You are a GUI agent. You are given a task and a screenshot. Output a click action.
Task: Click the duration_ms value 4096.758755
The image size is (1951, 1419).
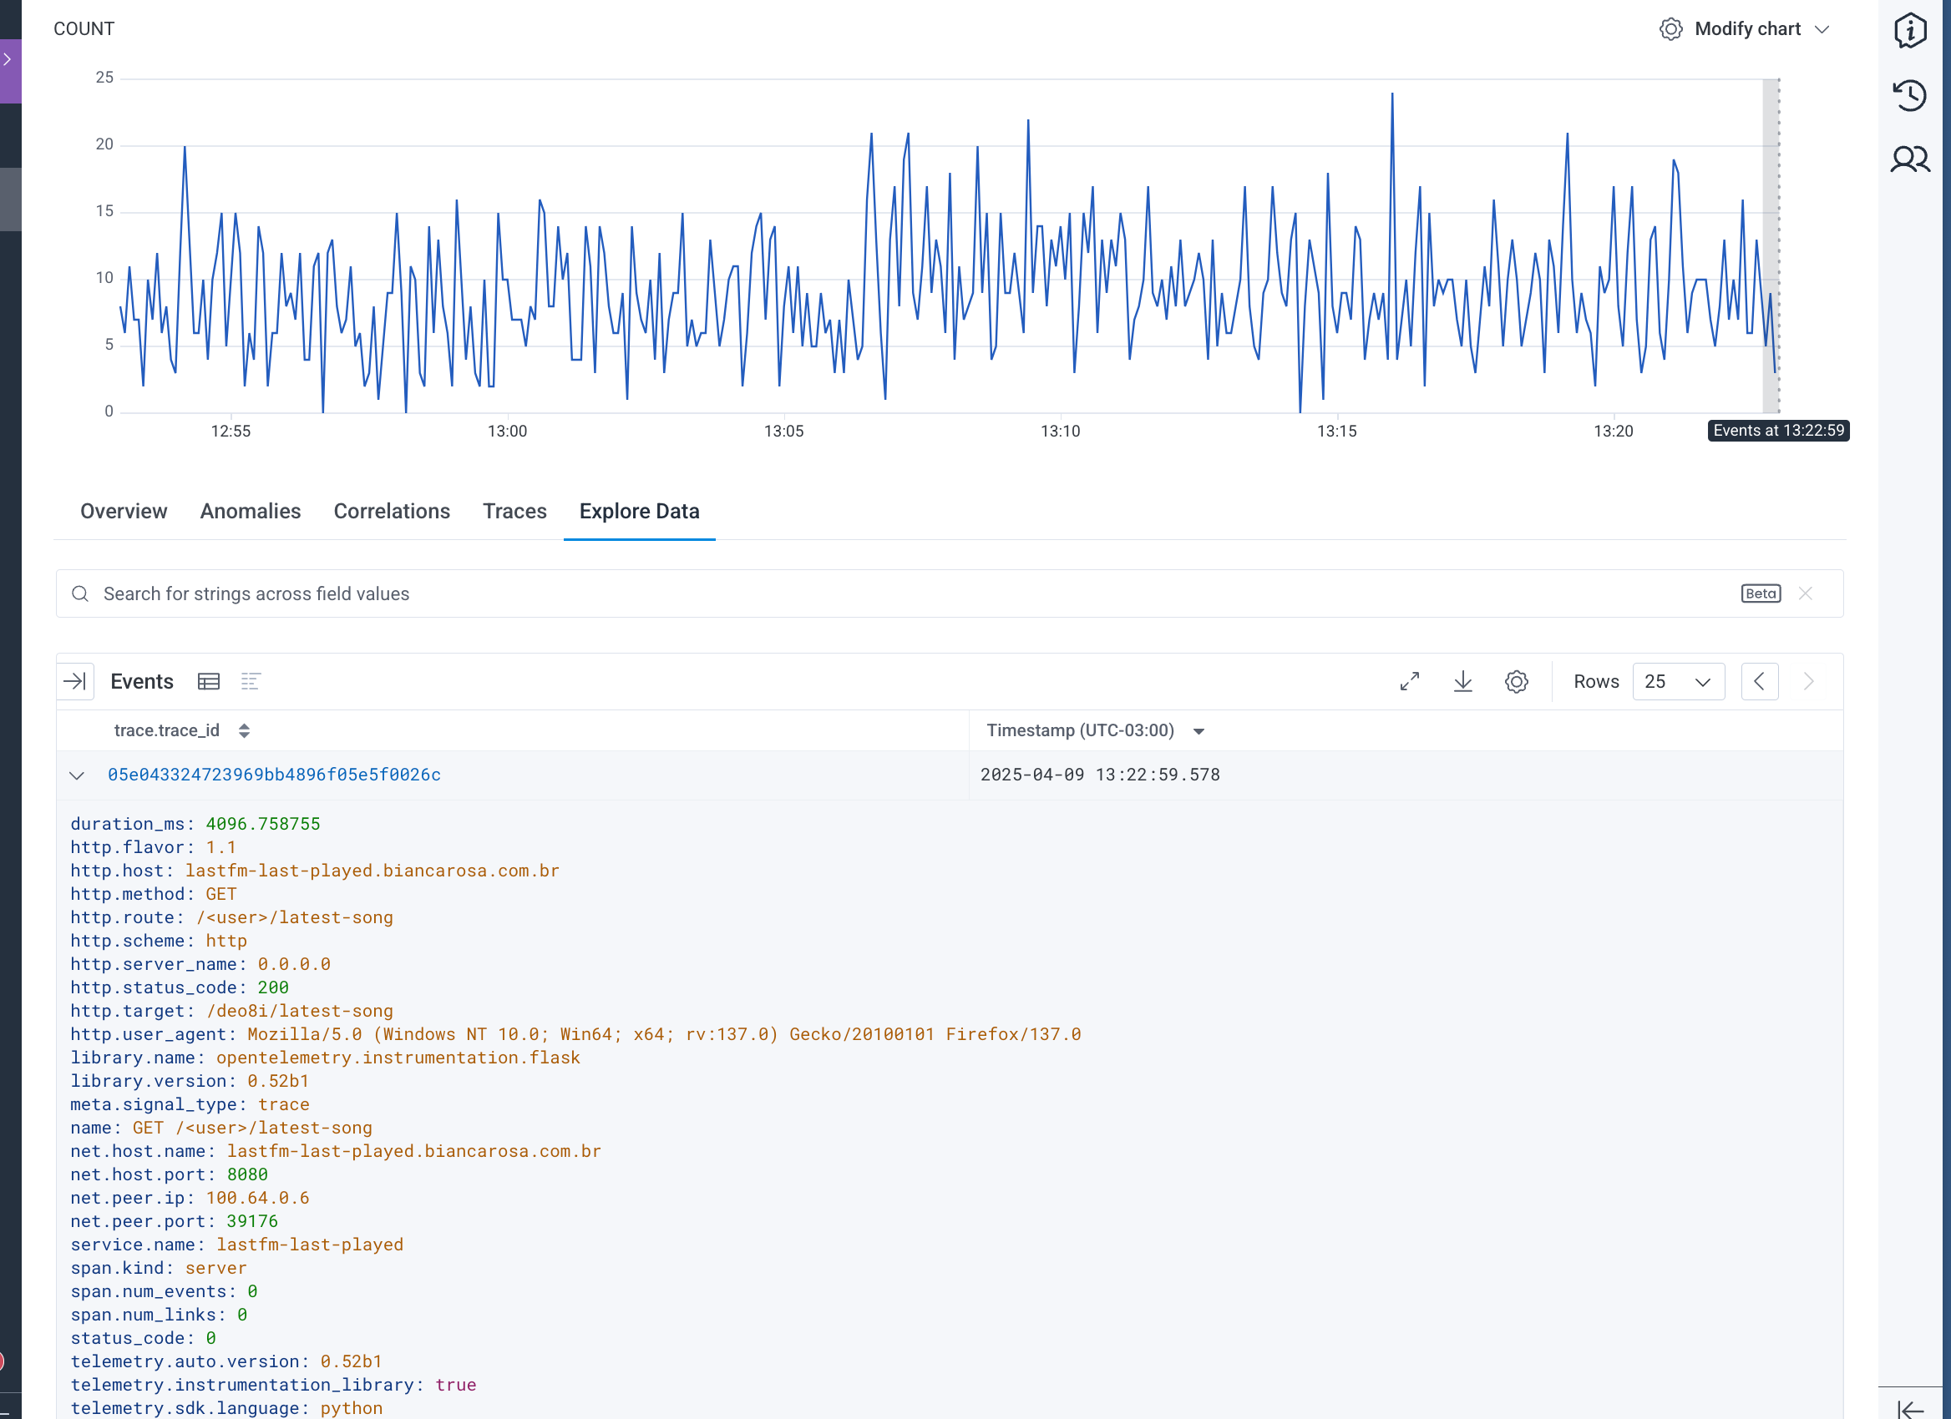tap(262, 823)
